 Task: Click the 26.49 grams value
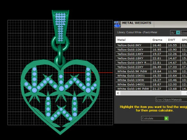coord(157,67)
